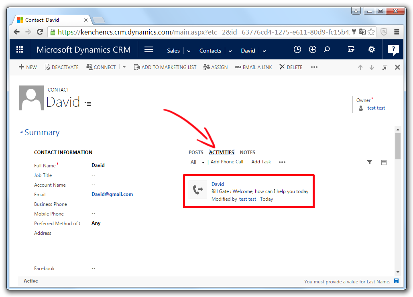
Task: Click EMAIL A LINK command
Action: tap(253, 67)
